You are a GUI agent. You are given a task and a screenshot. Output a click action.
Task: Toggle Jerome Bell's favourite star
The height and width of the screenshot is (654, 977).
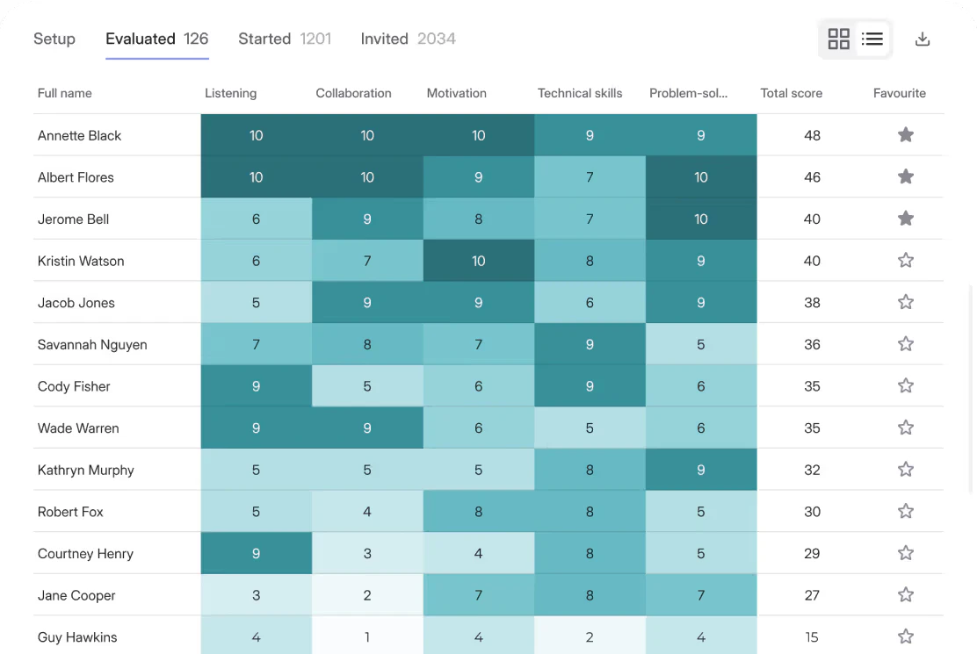point(906,219)
